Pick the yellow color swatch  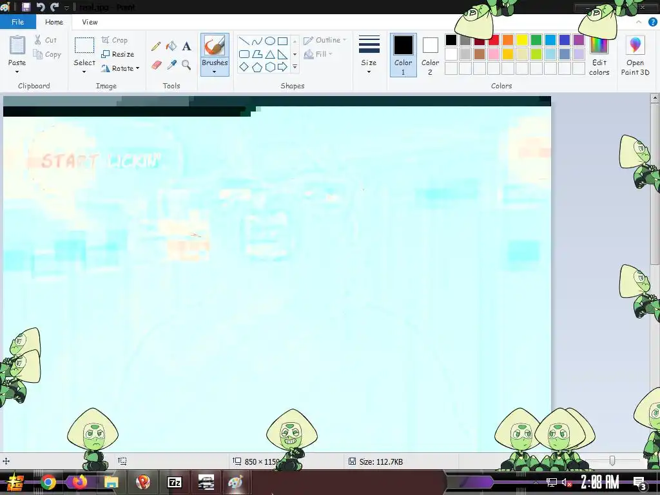click(x=522, y=40)
